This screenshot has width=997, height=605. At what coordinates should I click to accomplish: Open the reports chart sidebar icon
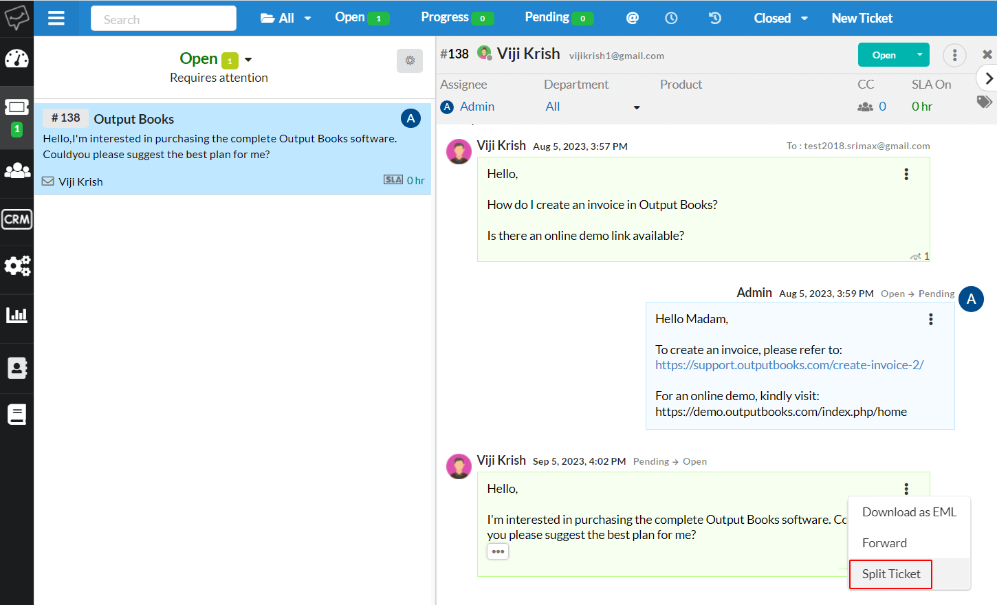17,315
